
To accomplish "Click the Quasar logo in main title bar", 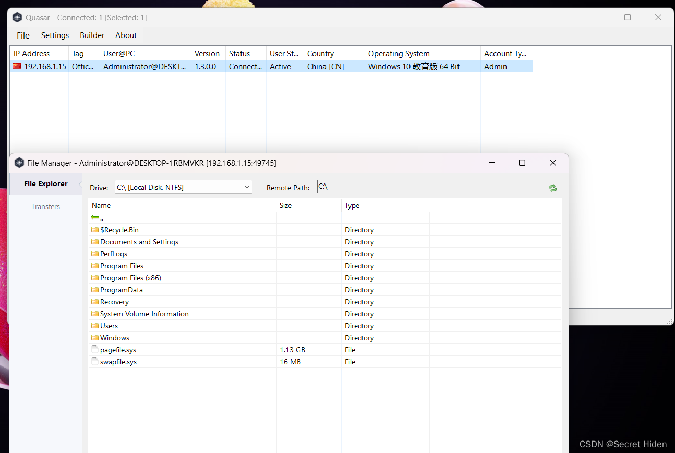I will 17,17.
